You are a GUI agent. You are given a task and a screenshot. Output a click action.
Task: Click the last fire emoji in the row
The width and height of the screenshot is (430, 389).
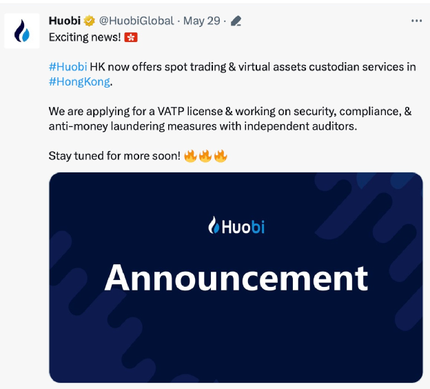coord(221,156)
